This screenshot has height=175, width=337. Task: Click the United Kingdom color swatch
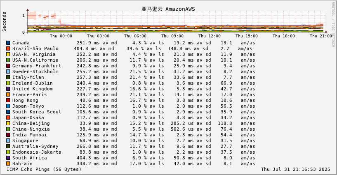8,89
